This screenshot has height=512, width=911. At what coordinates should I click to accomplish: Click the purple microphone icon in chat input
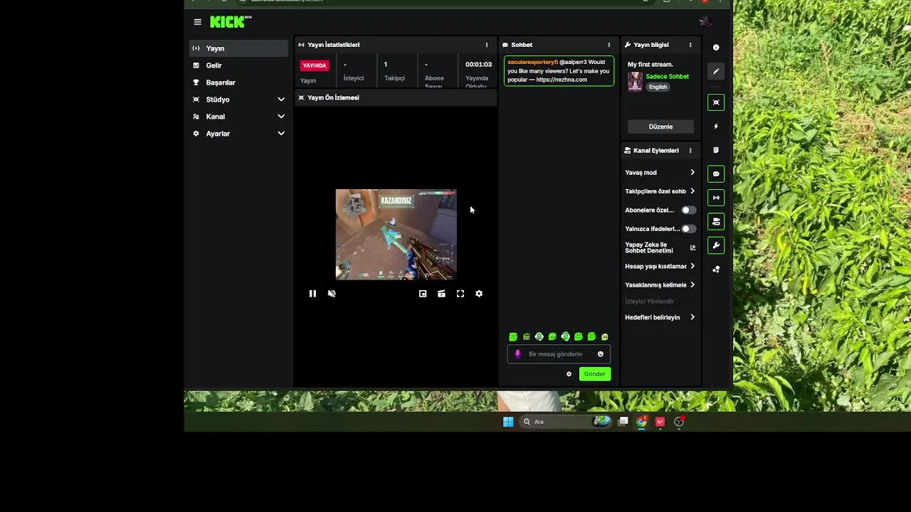(x=517, y=354)
